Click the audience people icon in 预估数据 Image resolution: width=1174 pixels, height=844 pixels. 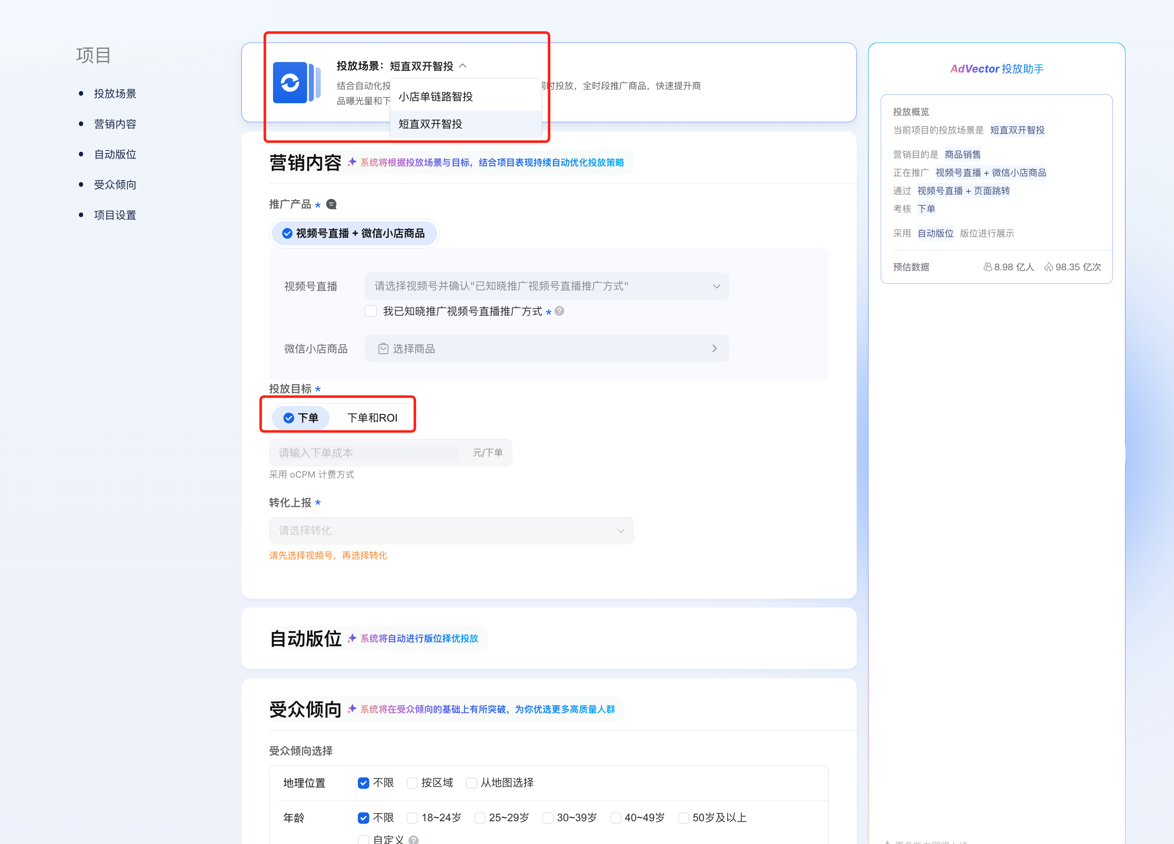(x=987, y=267)
